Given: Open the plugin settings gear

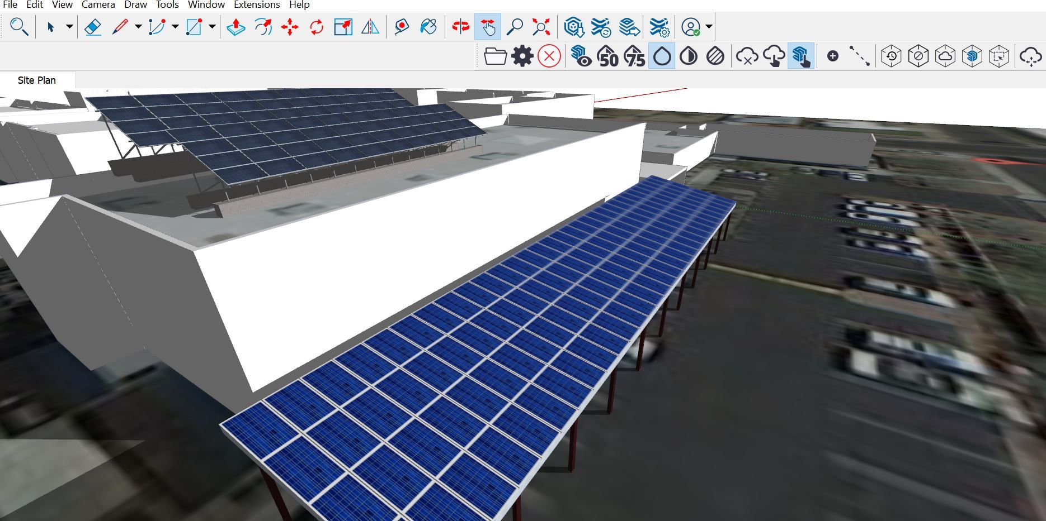Looking at the screenshot, I should [522, 56].
